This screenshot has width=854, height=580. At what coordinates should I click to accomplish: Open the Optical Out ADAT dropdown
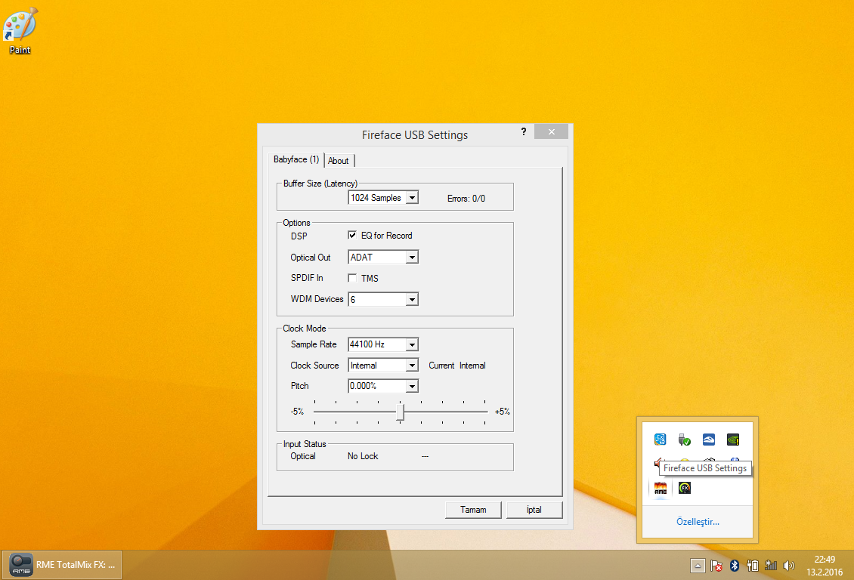[412, 258]
